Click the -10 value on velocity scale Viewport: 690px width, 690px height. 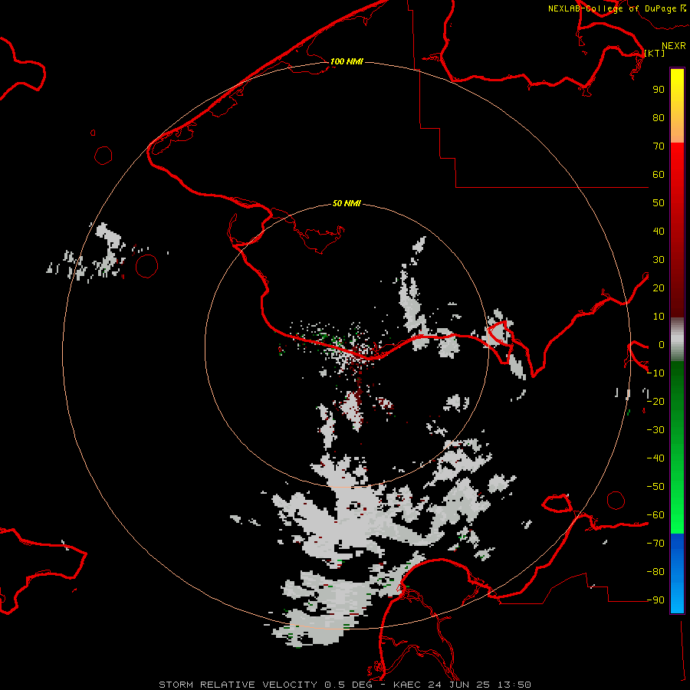tap(655, 373)
